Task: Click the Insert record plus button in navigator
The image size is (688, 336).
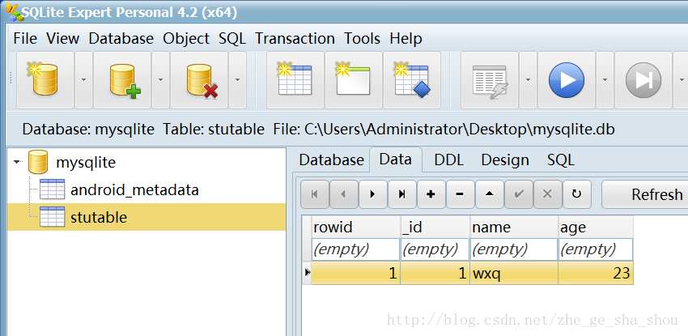Action: [x=431, y=194]
